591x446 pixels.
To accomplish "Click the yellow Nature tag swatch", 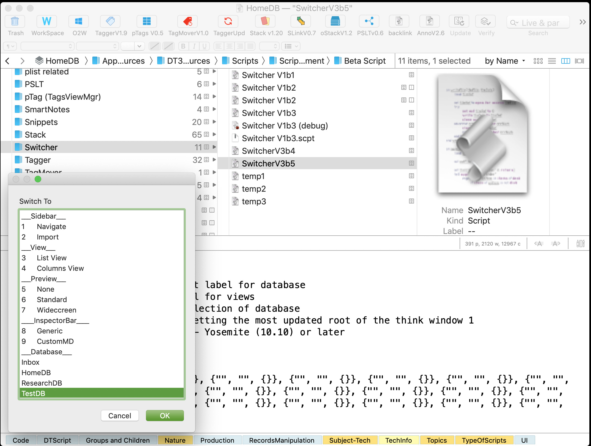I will pos(175,440).
